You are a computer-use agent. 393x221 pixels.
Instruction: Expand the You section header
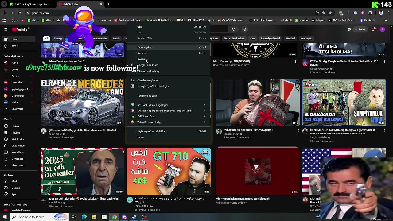(8, 119)
